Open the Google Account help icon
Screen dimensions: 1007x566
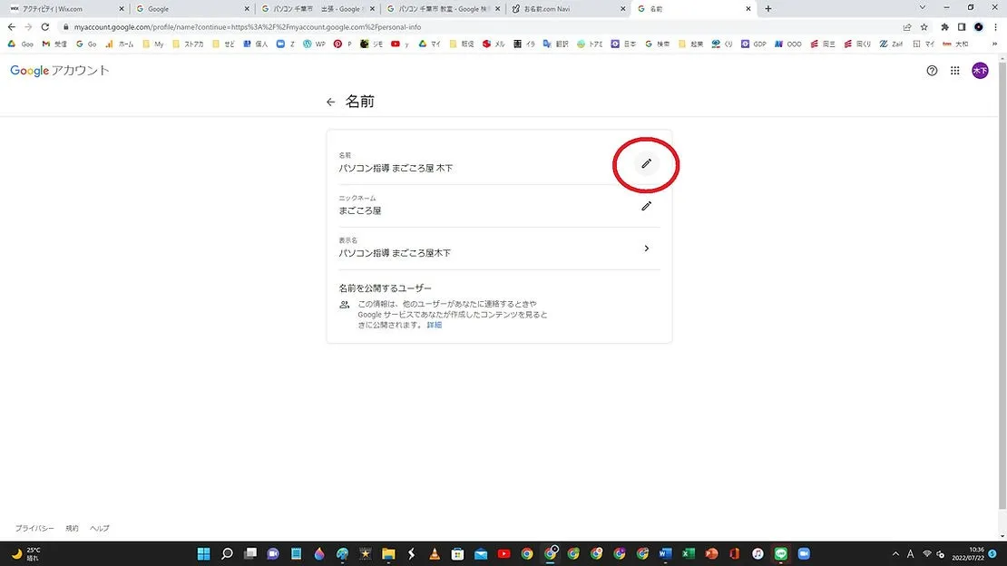click(932, 71)
